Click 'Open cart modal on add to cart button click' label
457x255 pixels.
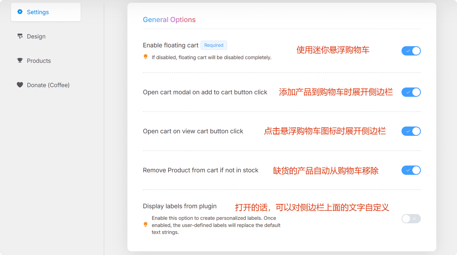[x=205, y=92]
